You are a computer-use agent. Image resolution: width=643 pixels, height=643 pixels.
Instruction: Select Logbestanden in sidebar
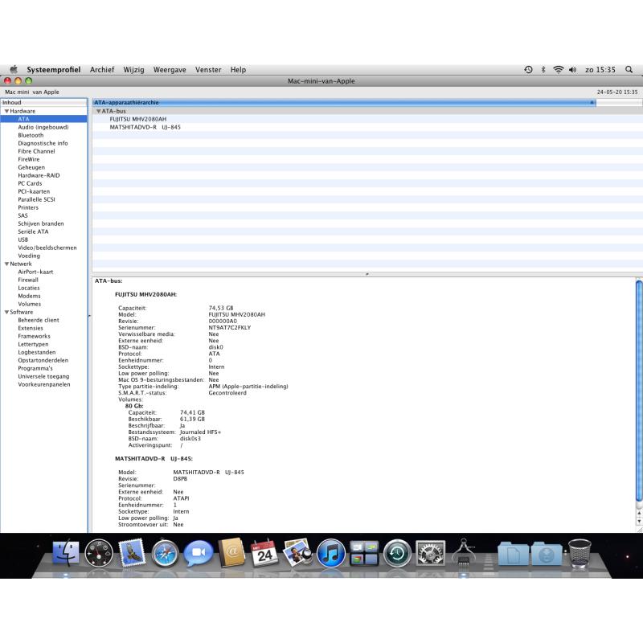(x=36, y=352)
